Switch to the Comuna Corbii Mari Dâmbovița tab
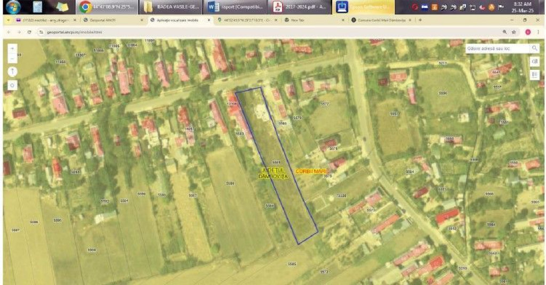The width and height of the screenshot is (546, 285). [x=379, y=20]
